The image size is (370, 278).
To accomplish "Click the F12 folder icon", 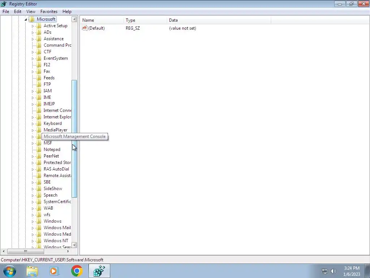I will click(x=39, y=65).
